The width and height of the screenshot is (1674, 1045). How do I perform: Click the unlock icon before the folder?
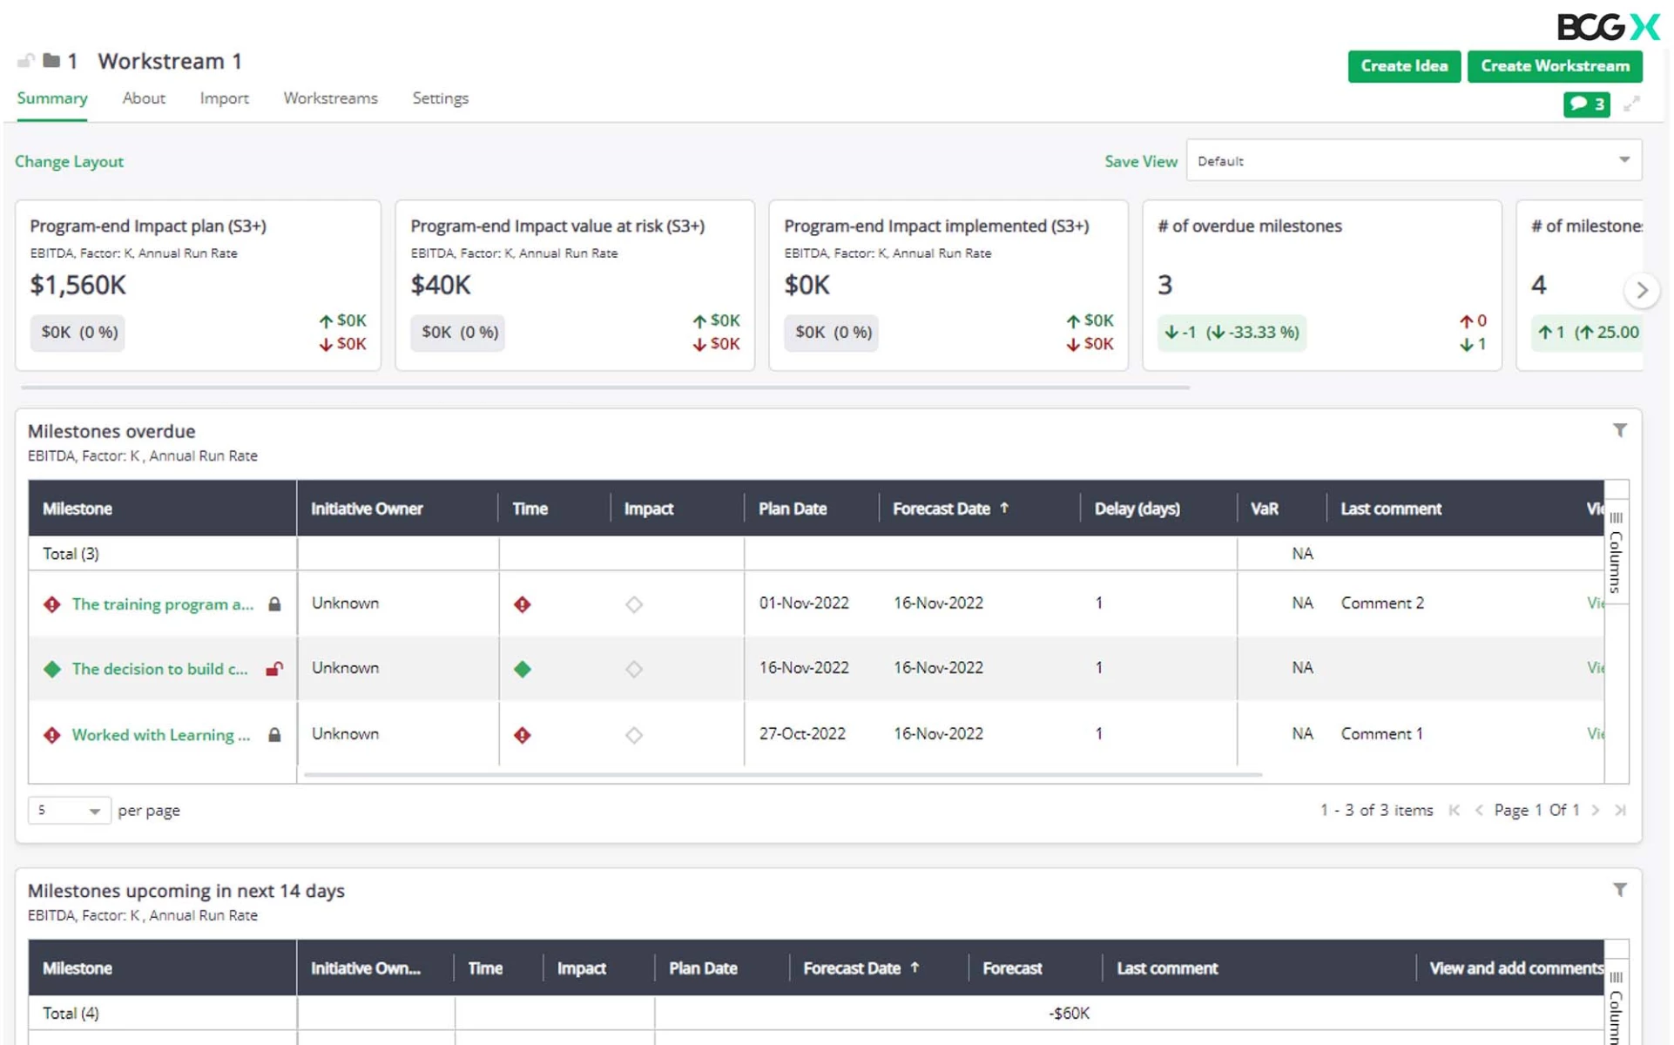coord(26,61)
